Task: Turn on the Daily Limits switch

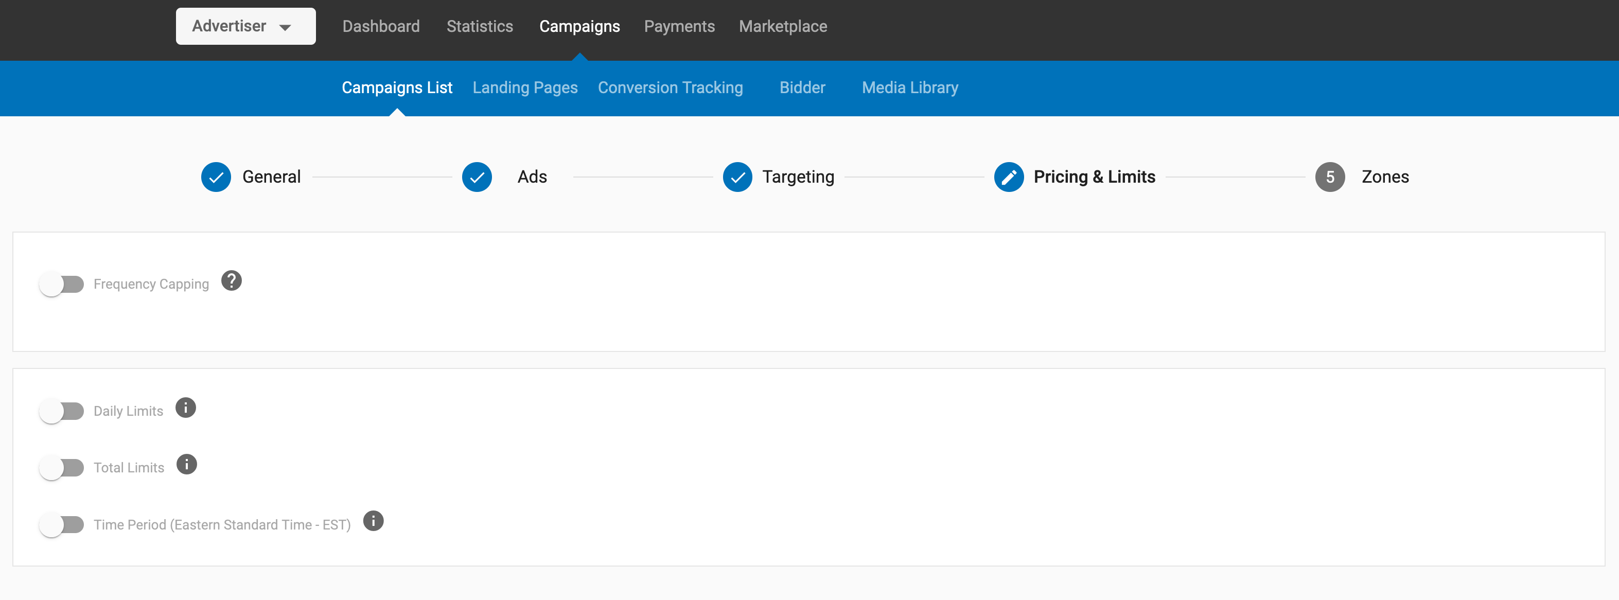Action: pos(62,412)
